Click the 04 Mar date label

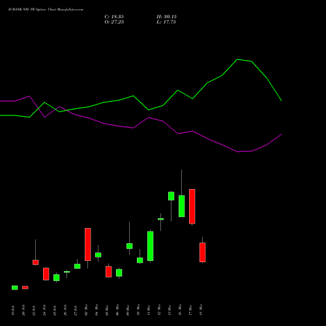pyautogui.click(x=96, y=310)
